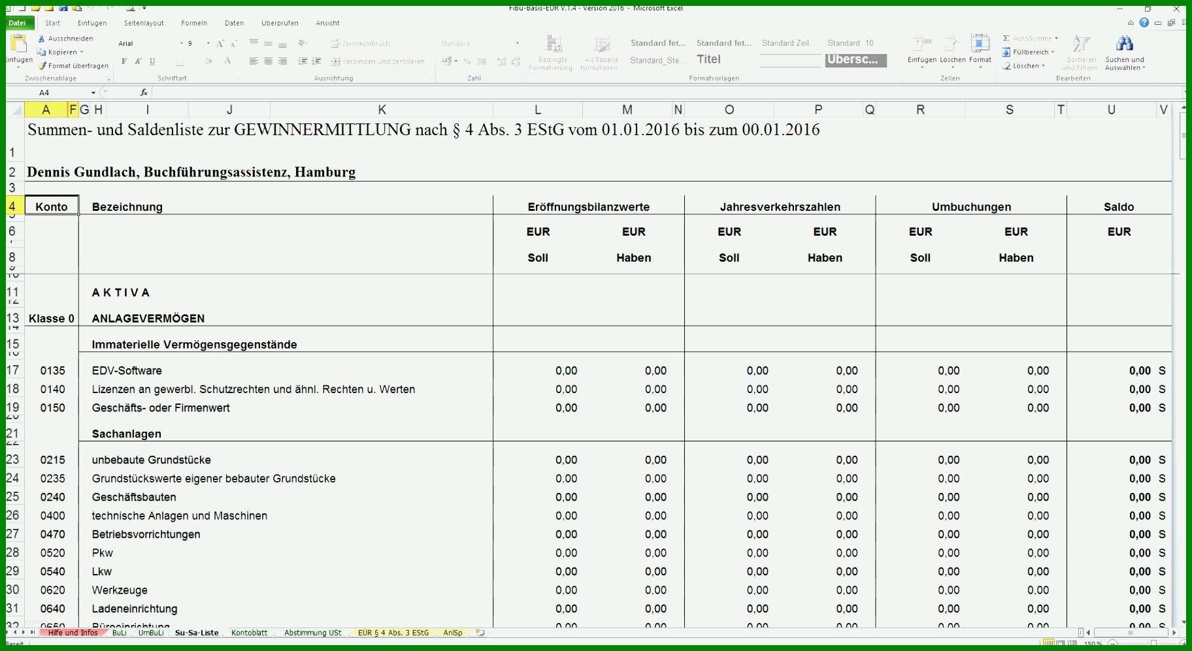
Task: Open Suchen und Auswählen binoculars
Action: [x=1125, y=52]
